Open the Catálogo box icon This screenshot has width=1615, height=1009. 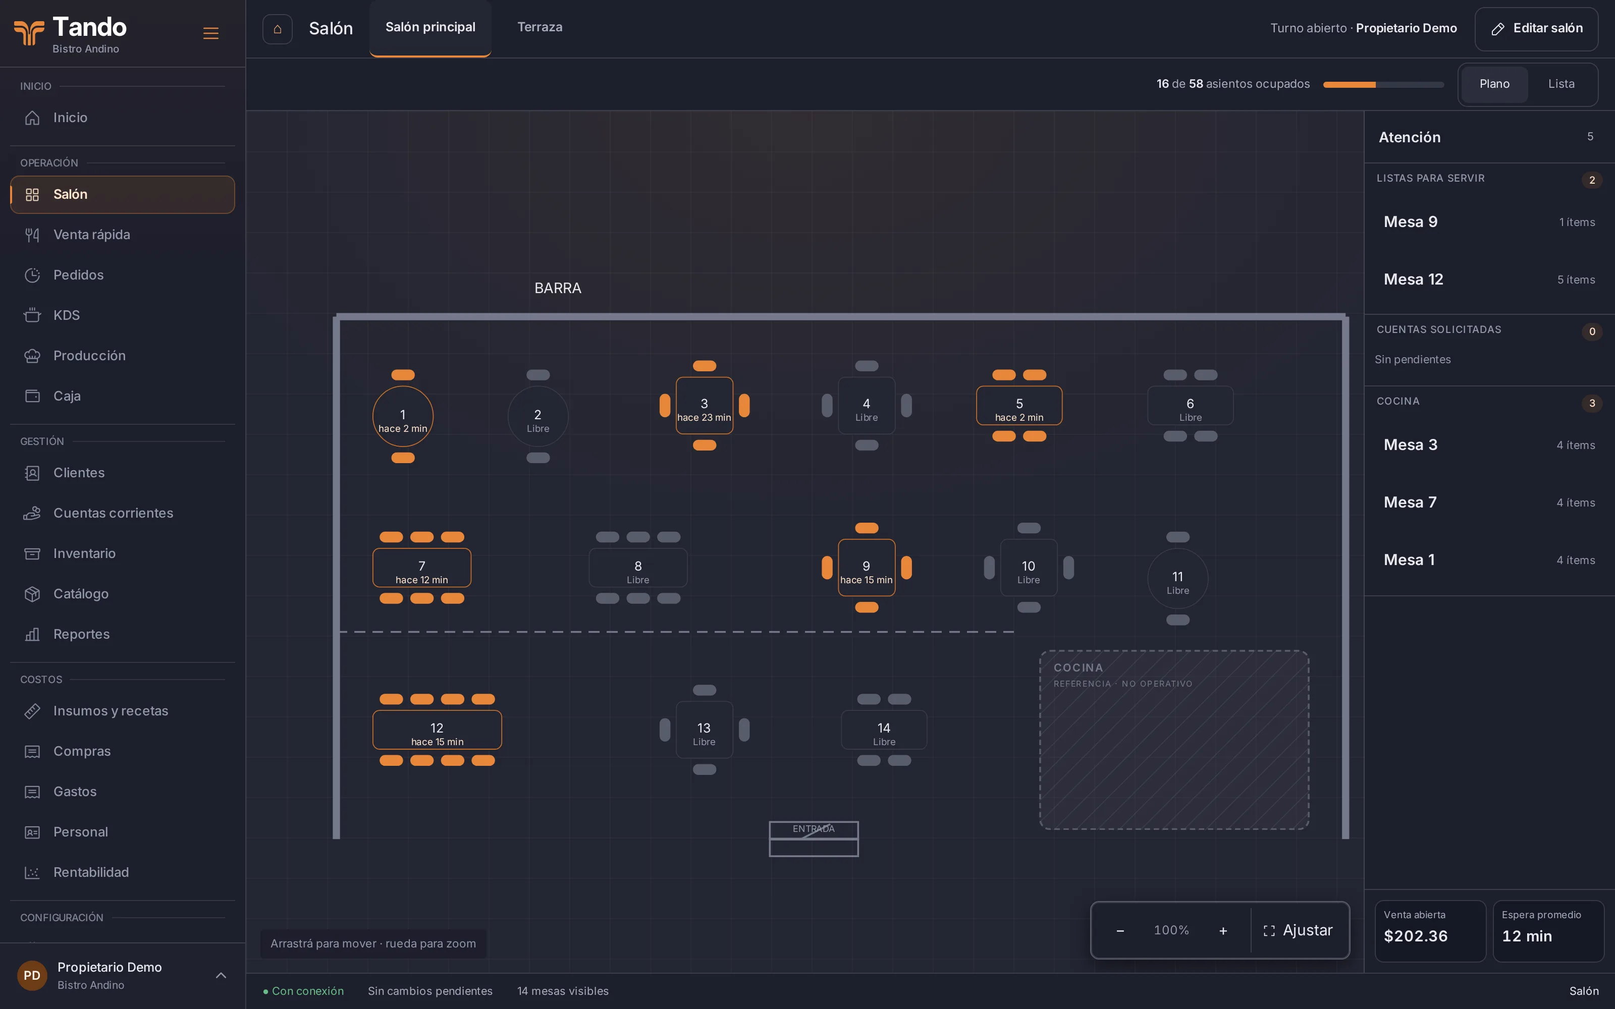(32, 594)
